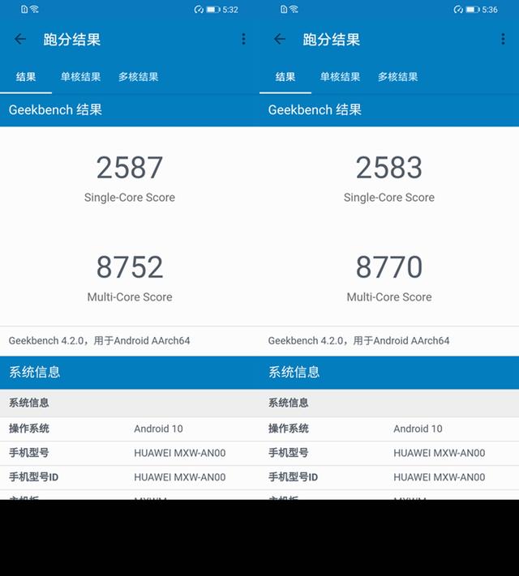519x576 pixels.
Task: Tap the 8770 multi-core score
Action: (389, 267)
